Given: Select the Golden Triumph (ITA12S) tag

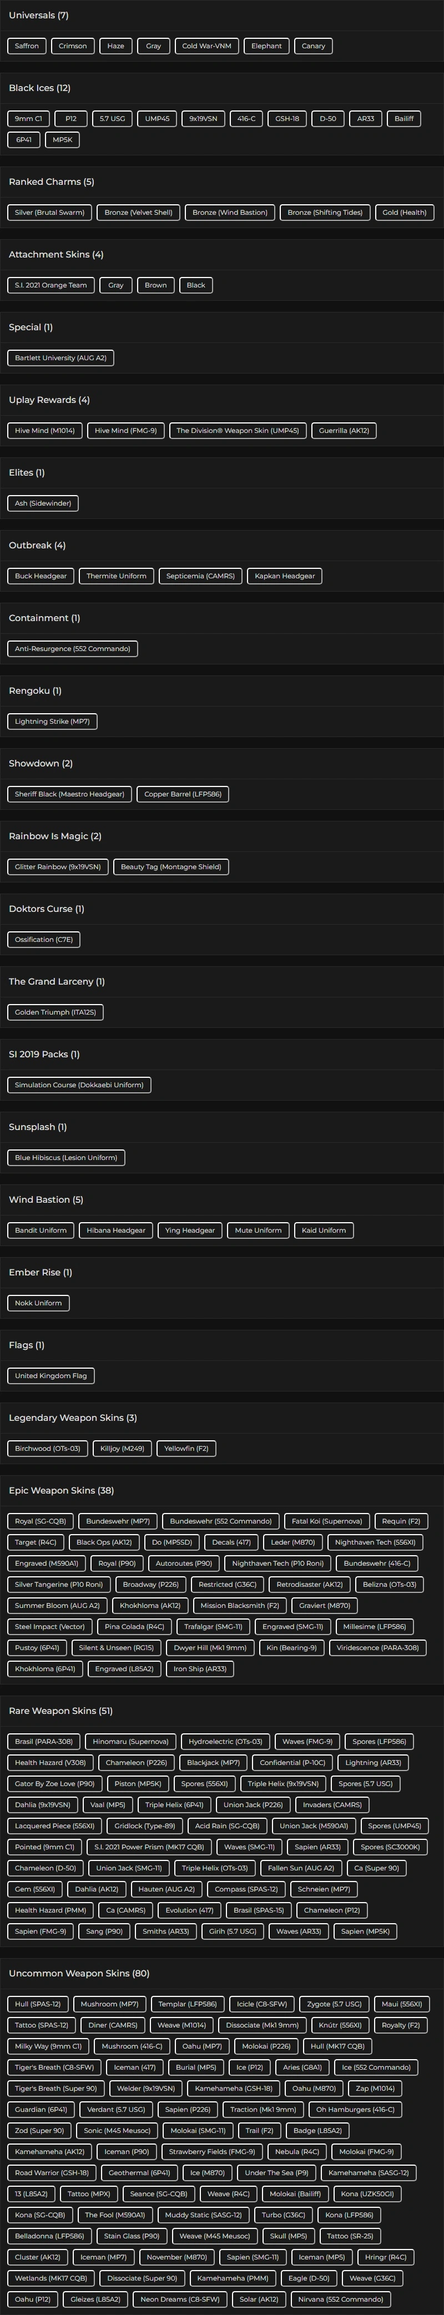Looking at the screenshot, I should [55, 1012].
